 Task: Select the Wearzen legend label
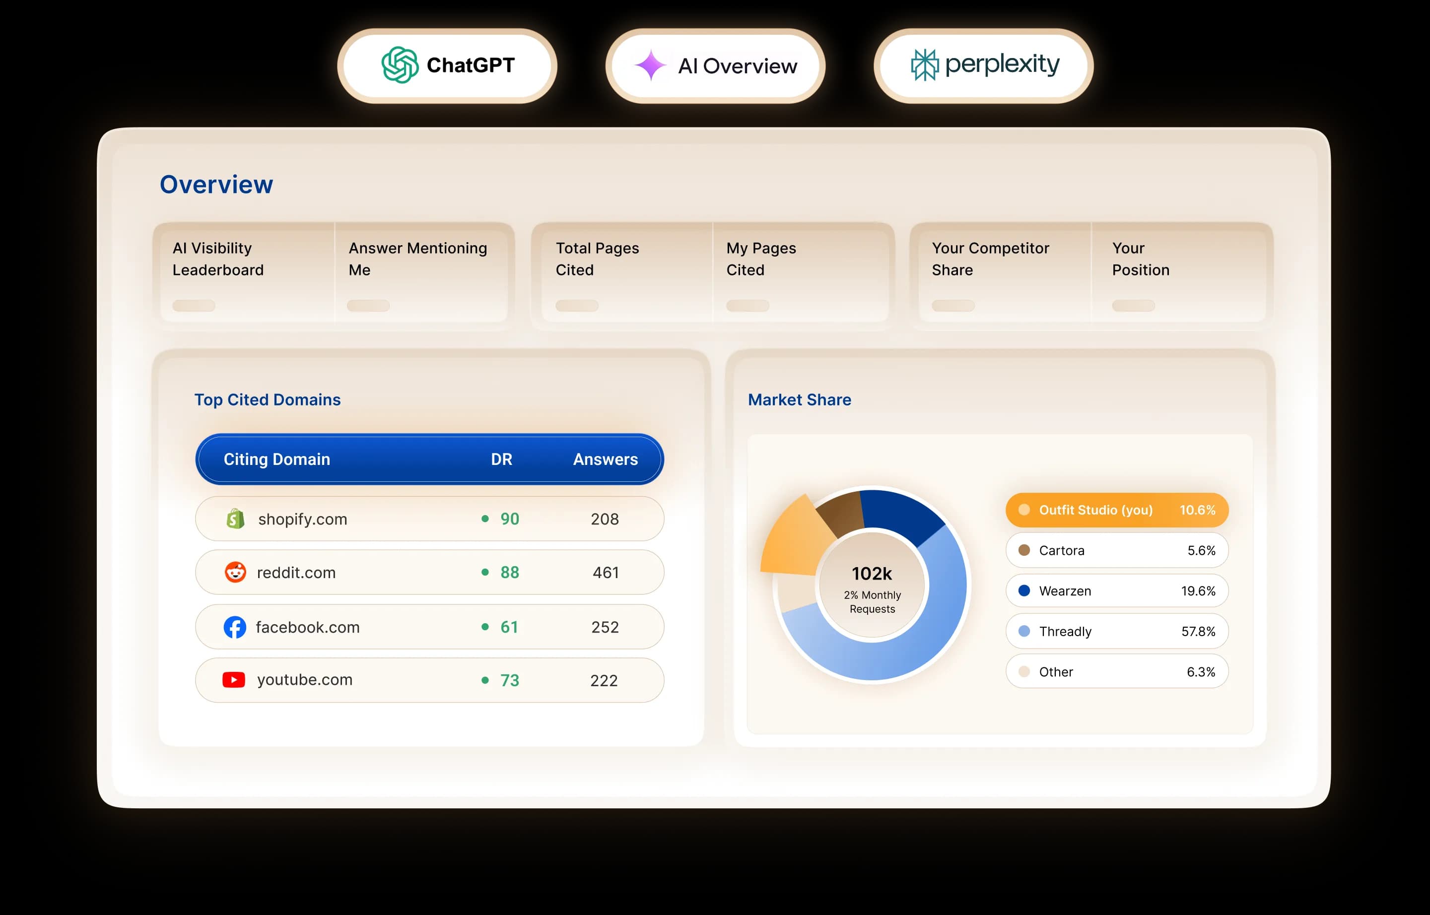[1065, 591]
